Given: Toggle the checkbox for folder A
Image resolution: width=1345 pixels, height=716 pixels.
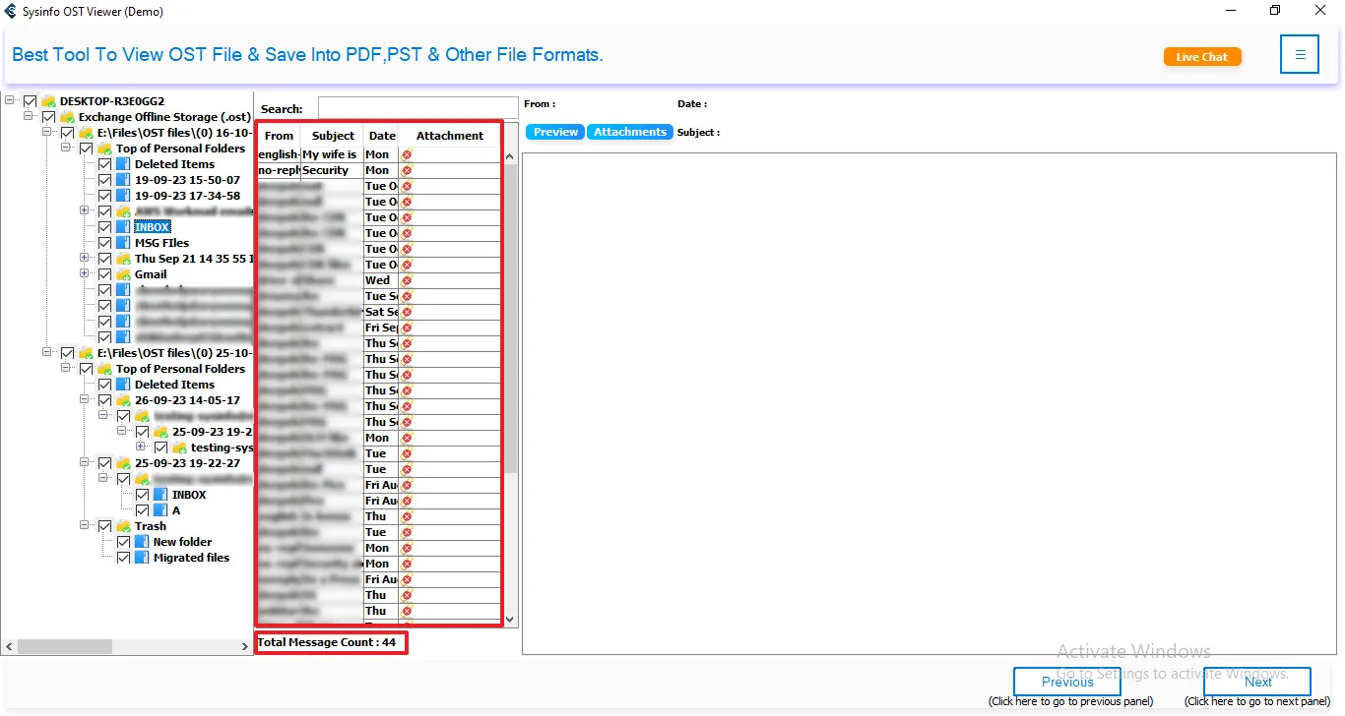Looking at the screenshot, I should click(x=142, y=510).
